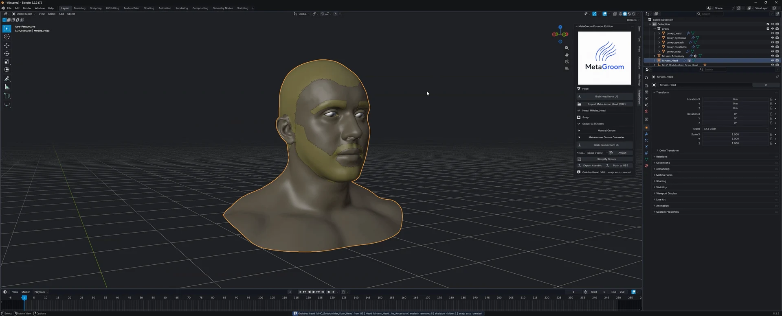Select the Transform tool
The height and width of the screenshot is (316, 782).
tap(7, 70)
